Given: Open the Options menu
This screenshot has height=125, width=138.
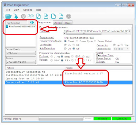Looking at the screenshot, I should pyautogui.click(x=28, y=10).
